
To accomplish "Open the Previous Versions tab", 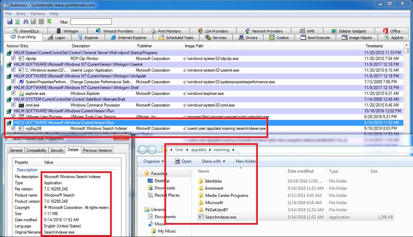I will pyautogui.click(x=97, y=150).
